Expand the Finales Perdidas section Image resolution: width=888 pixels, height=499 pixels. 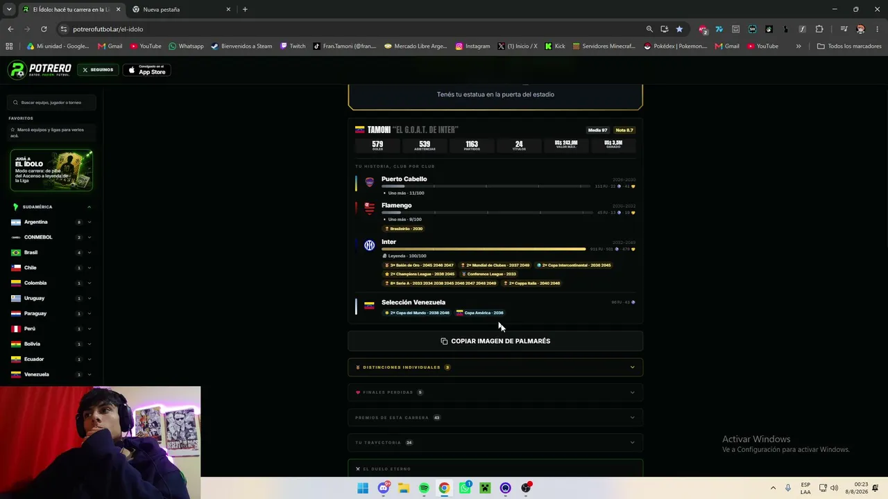coord(495,392)
